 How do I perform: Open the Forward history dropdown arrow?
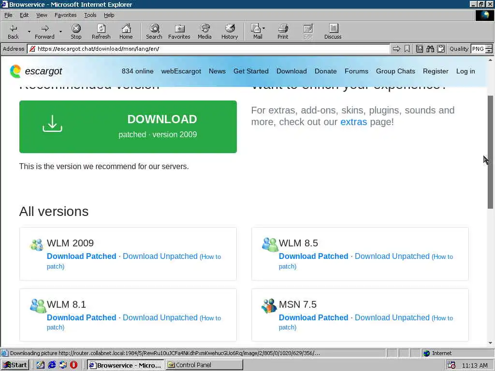click(60, 31)
